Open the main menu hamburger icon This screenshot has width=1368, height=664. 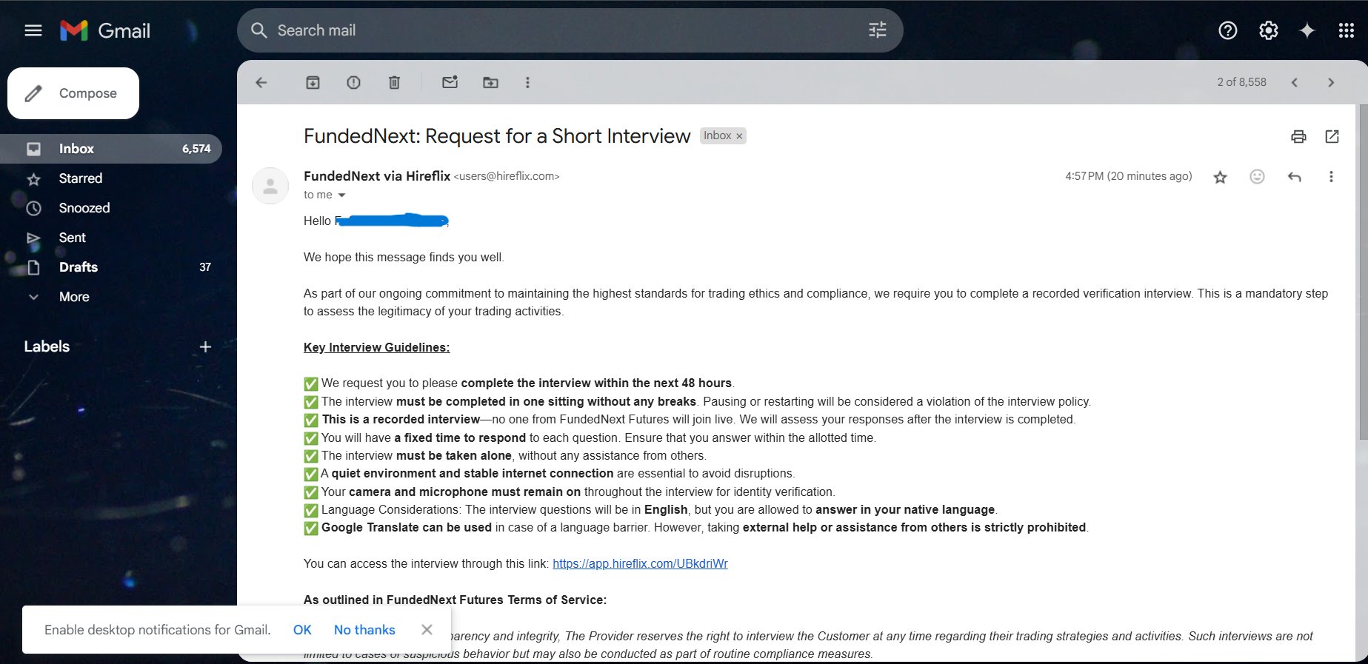click(33, 30)
